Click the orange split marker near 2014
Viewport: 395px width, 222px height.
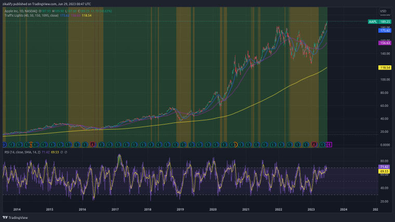[31, 145]
